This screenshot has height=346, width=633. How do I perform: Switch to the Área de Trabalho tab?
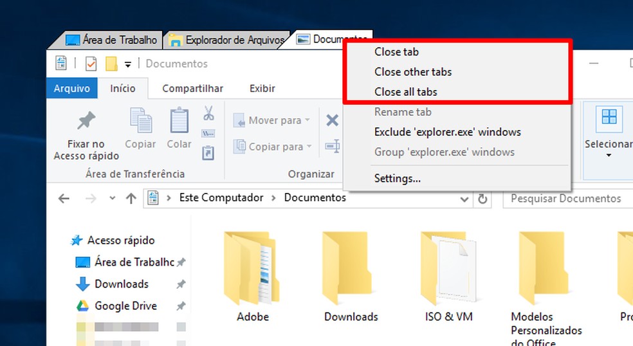[x=111, y=40]
